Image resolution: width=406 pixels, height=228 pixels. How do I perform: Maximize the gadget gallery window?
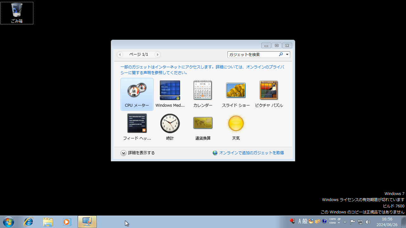[277, 46]
